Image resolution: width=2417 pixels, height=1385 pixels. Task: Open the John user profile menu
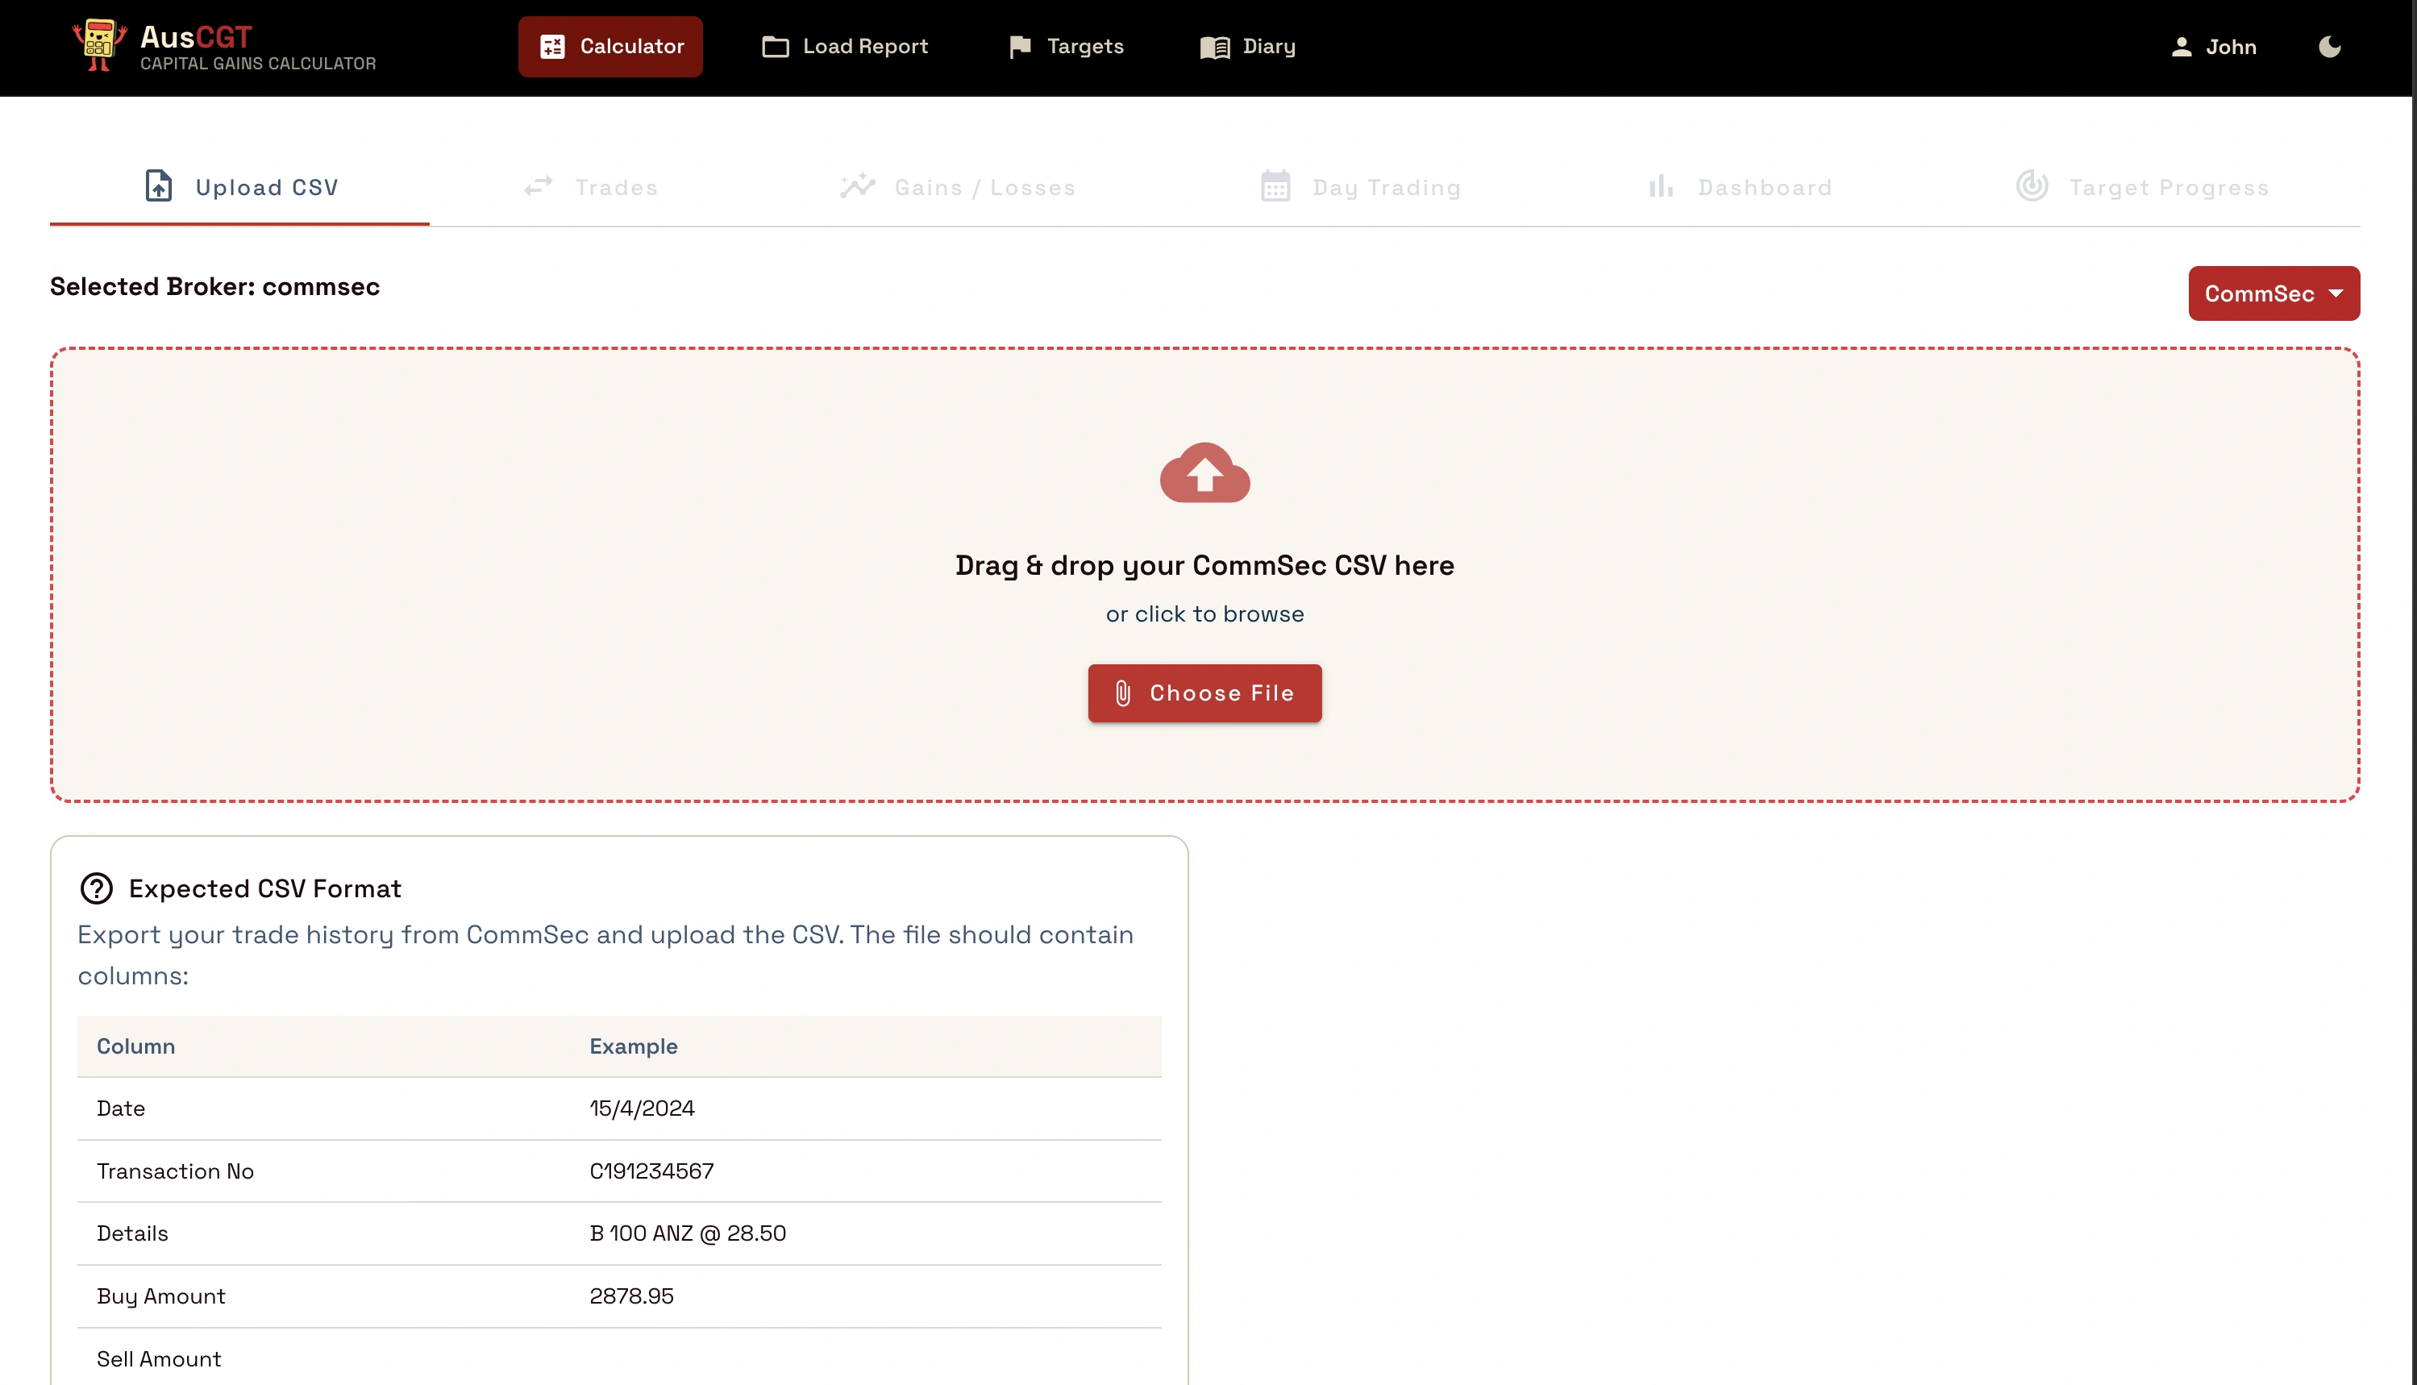[2214, 48]
